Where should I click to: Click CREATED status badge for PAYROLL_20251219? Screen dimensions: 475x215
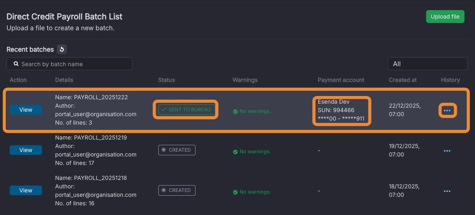(177, 150)
